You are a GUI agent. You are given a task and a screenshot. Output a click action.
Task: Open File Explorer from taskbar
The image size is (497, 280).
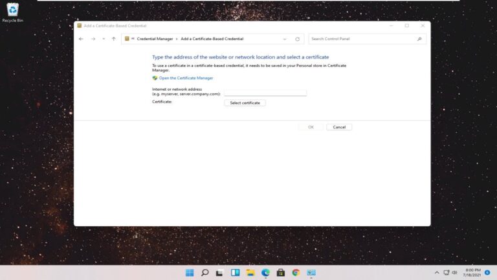pos(250,273)
